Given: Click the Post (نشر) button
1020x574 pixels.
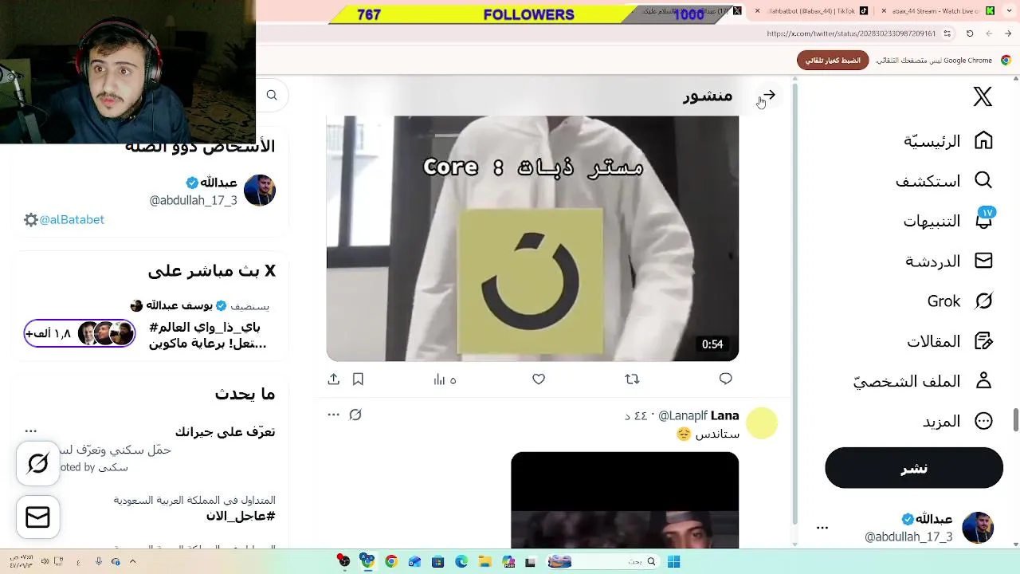Looking at the screenshot, I should point(914,468).
